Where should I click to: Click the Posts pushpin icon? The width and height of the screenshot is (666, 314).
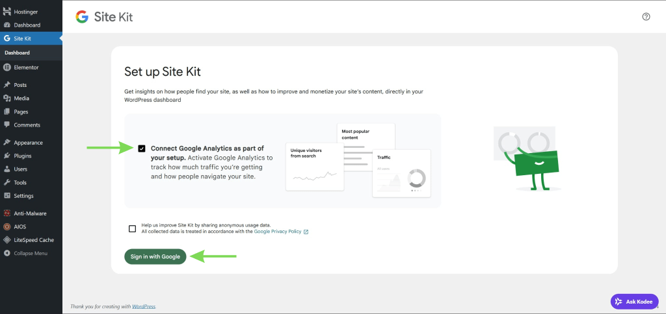[7, 85]
